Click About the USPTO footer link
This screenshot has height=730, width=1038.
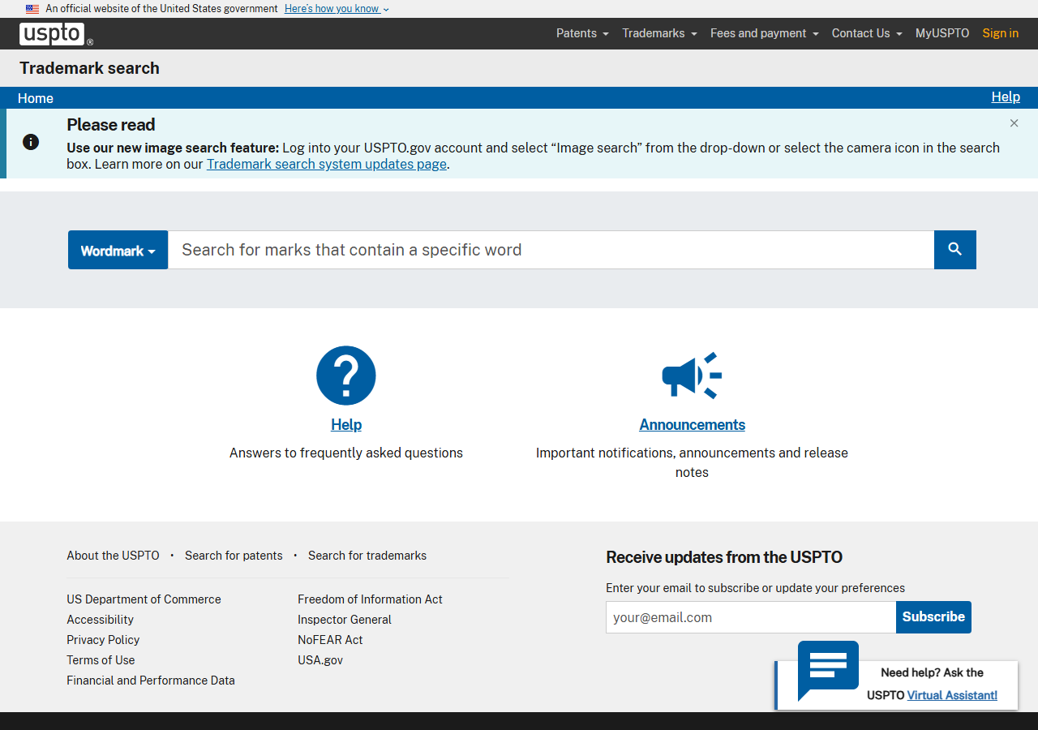pos(113,556)
